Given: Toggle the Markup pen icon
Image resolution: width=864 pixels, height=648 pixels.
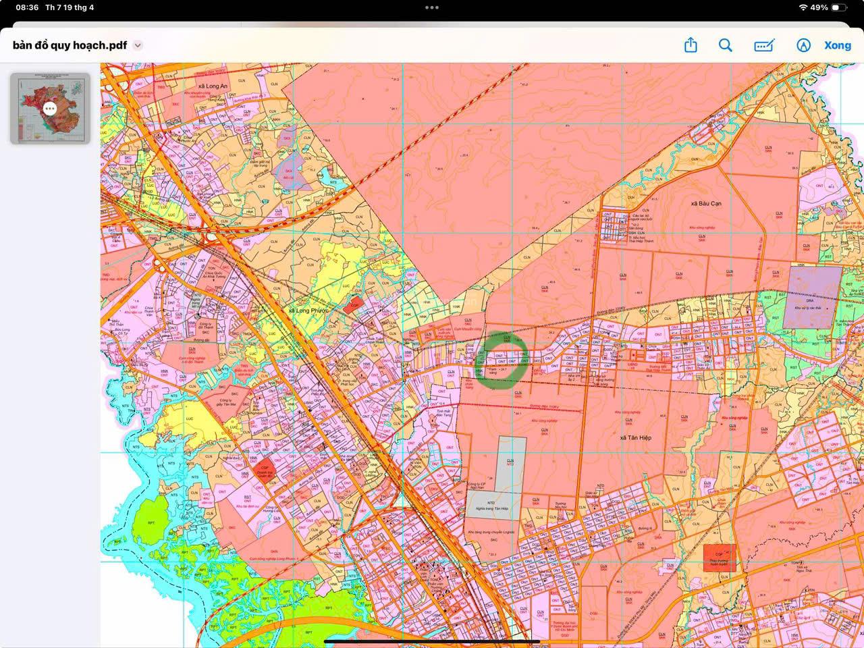Looking at the screenshot, I should pos(803,45).
